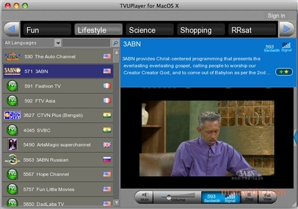This screenshot has height=209, width=298.
Task: Click the ArtsMagic superchannel thumbnail icon
Action: 12,145
